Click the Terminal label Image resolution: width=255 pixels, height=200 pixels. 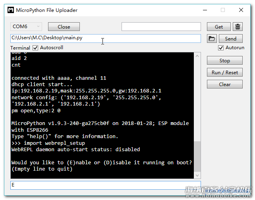(x=20, y=48)
